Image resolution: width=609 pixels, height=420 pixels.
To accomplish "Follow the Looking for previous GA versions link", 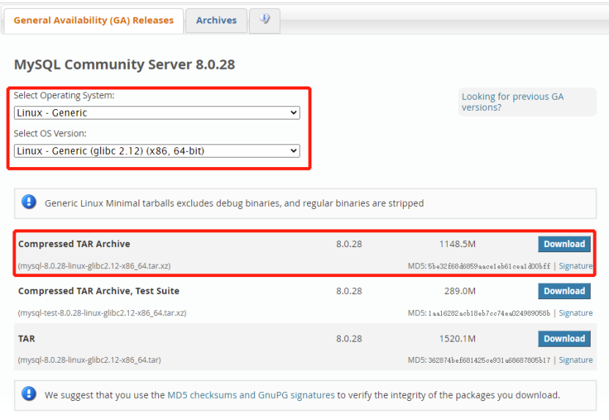I will (512, 102).
